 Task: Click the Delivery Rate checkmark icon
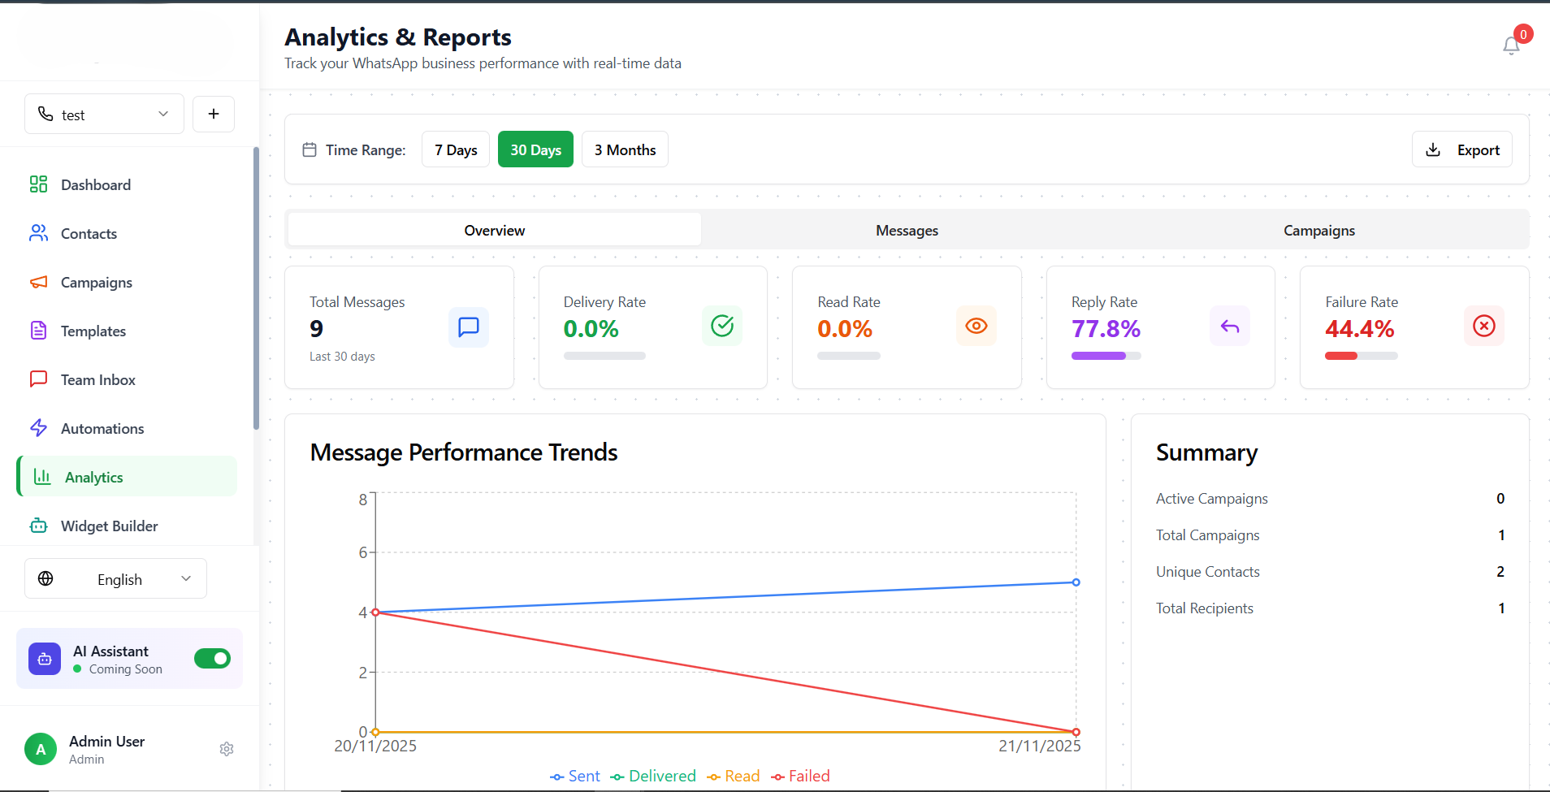(x=722, y=326)
